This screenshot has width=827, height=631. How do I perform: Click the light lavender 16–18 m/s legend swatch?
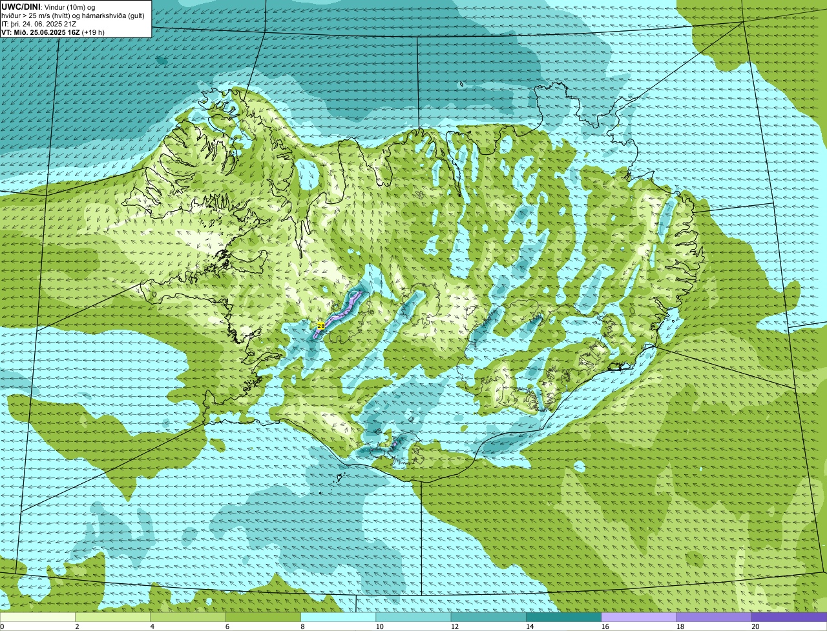[639, 617]
